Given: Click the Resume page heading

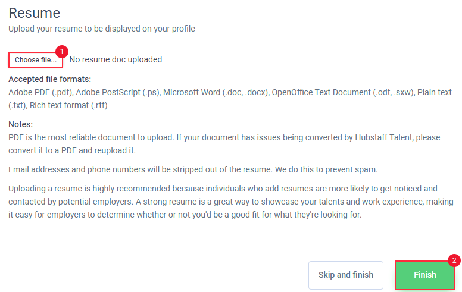Looking at the screenshot, I should 34,13.
